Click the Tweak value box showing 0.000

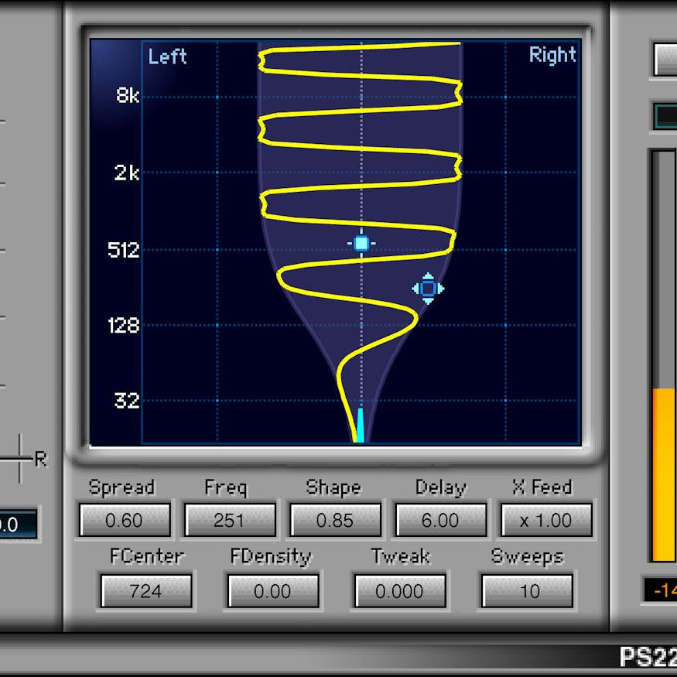tap(399, 590)
